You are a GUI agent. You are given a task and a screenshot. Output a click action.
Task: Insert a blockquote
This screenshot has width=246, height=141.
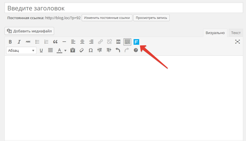point(55,42)
